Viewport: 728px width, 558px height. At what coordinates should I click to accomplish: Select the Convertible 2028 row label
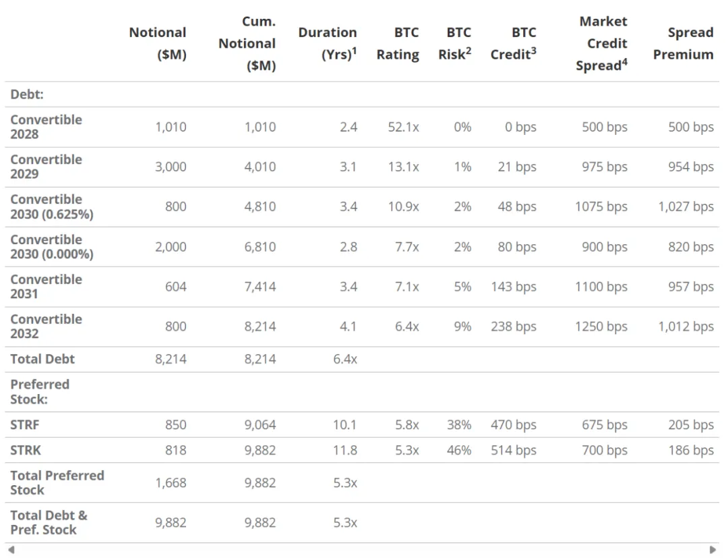click(46, 127)
